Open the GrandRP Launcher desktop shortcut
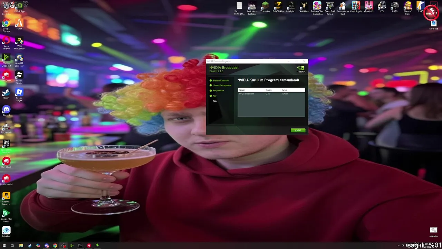Screen dimensions: 442x249 19,60
